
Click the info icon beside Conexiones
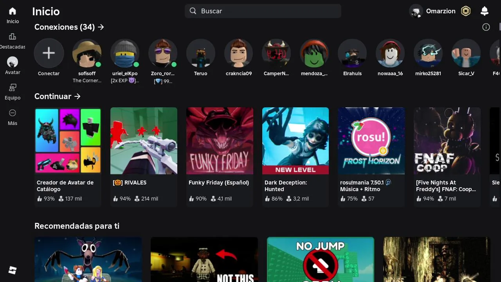click(486, 27)
